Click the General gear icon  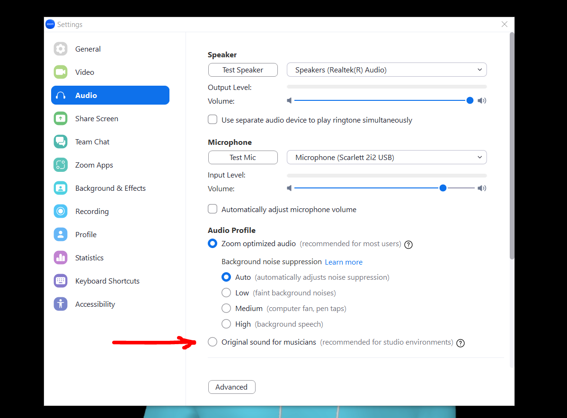point(61,49)
